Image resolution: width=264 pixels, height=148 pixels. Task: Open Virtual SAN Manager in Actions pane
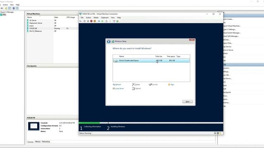231,36
